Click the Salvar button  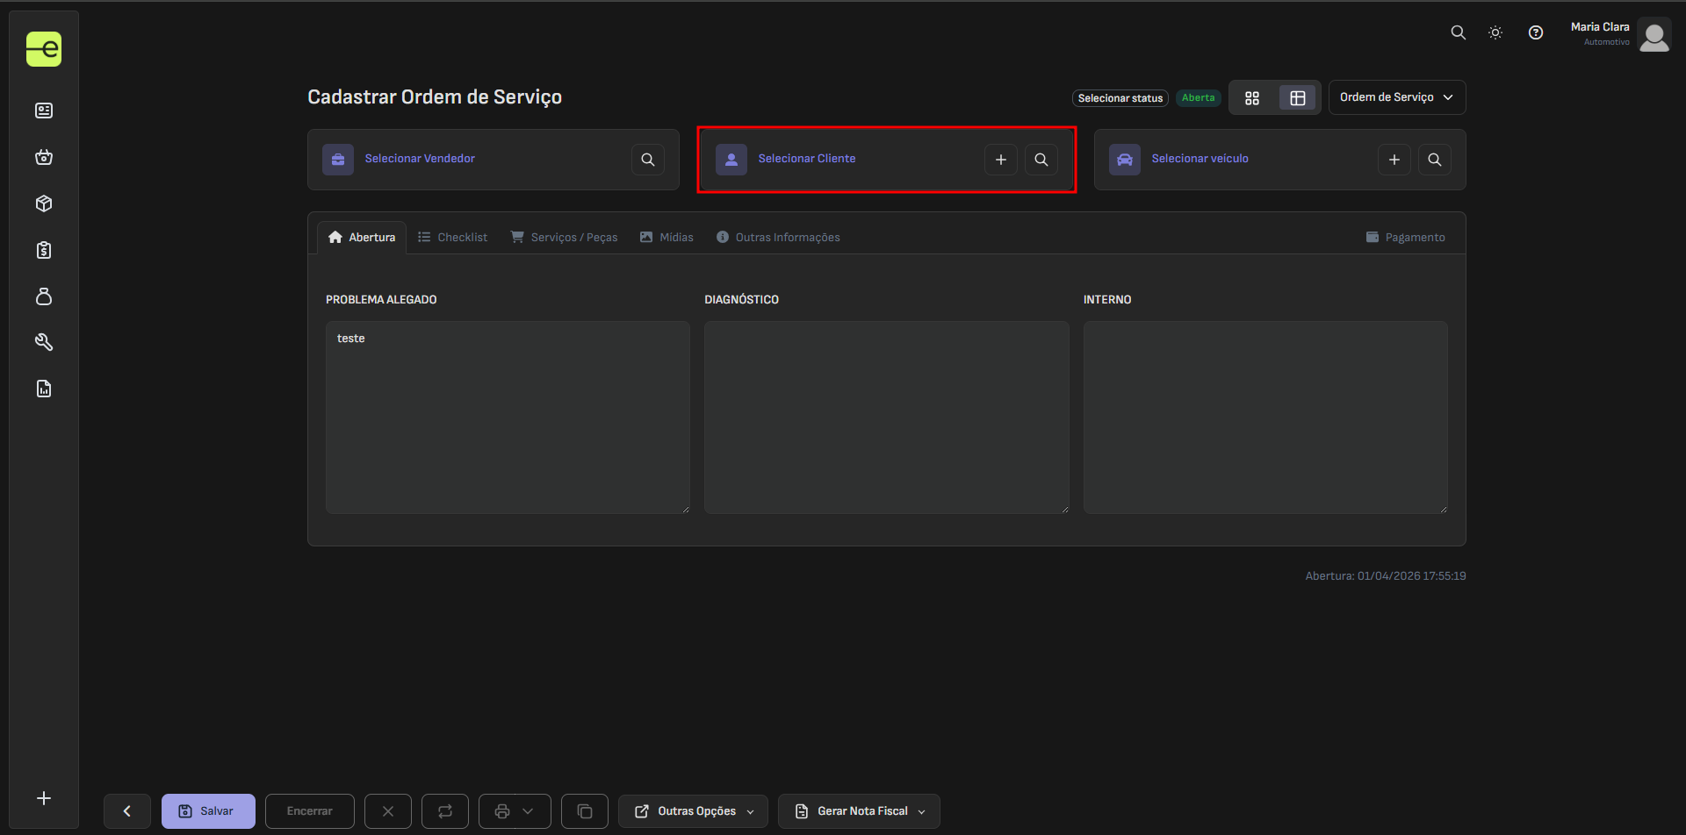coord(208,811)
